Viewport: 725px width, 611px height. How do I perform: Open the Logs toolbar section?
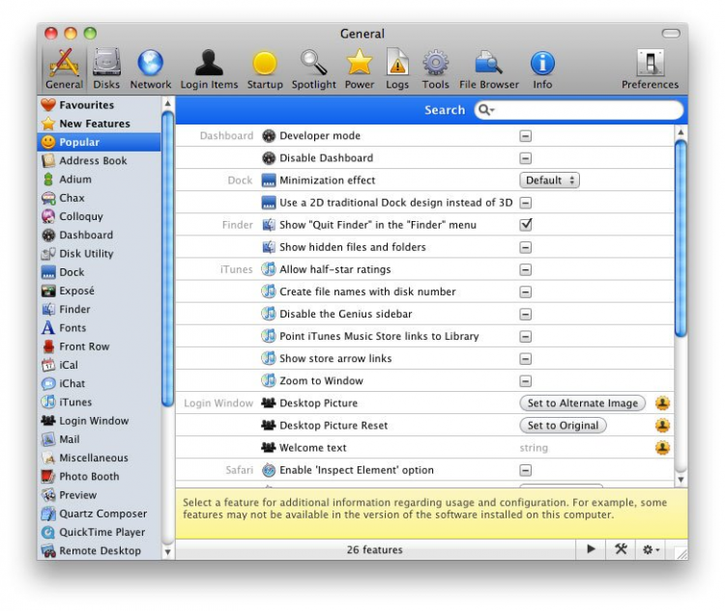coord(397,69)
